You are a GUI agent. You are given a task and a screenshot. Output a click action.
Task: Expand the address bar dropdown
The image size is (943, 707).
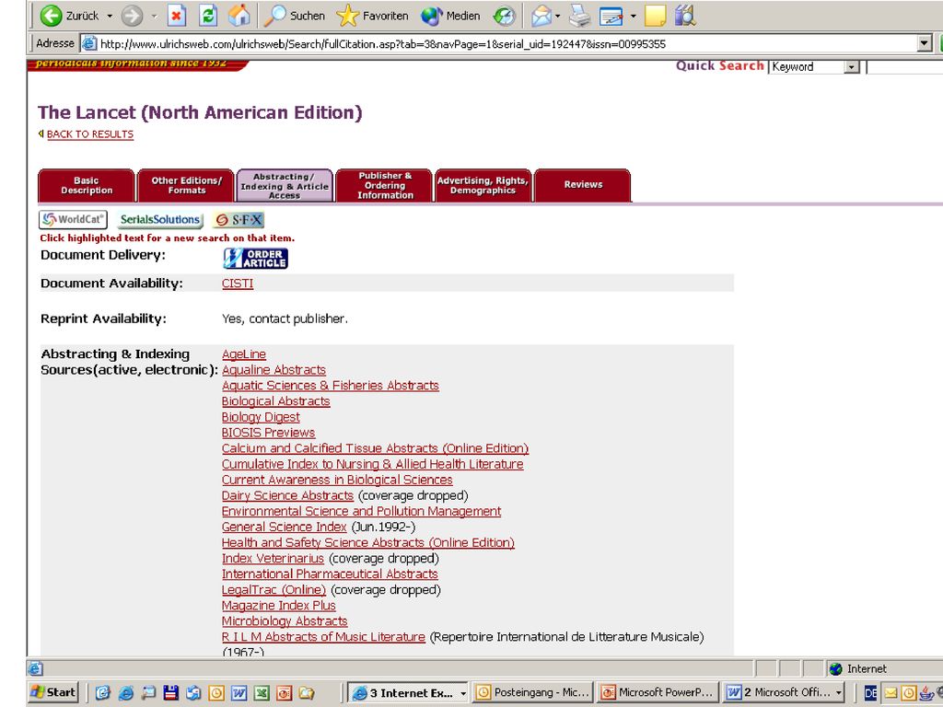(925, 43)
